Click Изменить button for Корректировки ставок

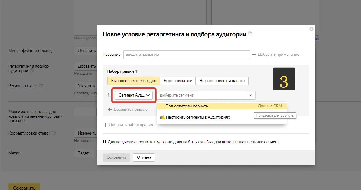(86, 133)
